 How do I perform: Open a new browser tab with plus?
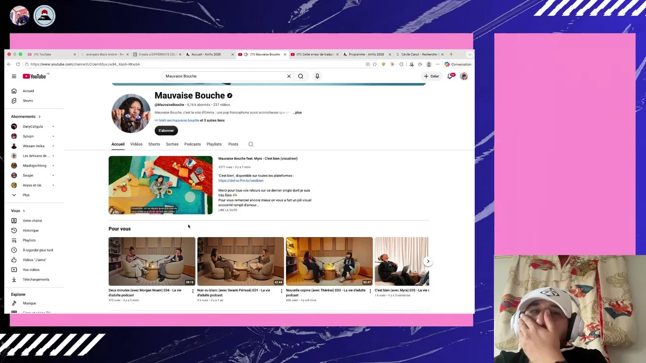[451, 54]
